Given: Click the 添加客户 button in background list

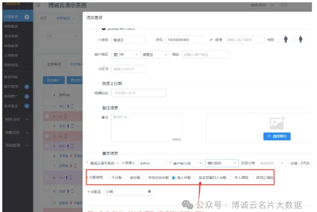Looking at the screenshot, I should pos(54,80).
